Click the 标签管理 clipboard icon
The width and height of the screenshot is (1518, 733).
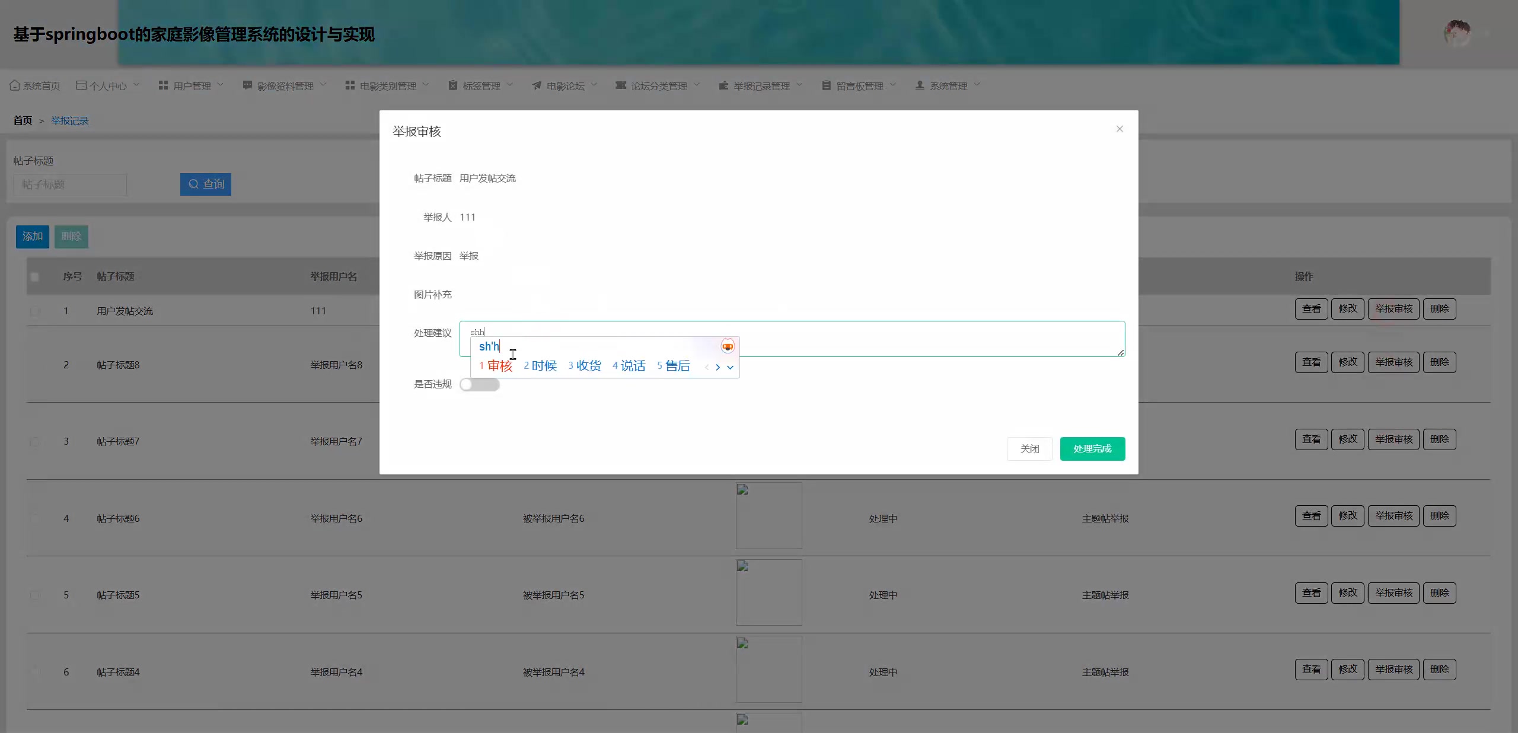click(x=453, y=85)
